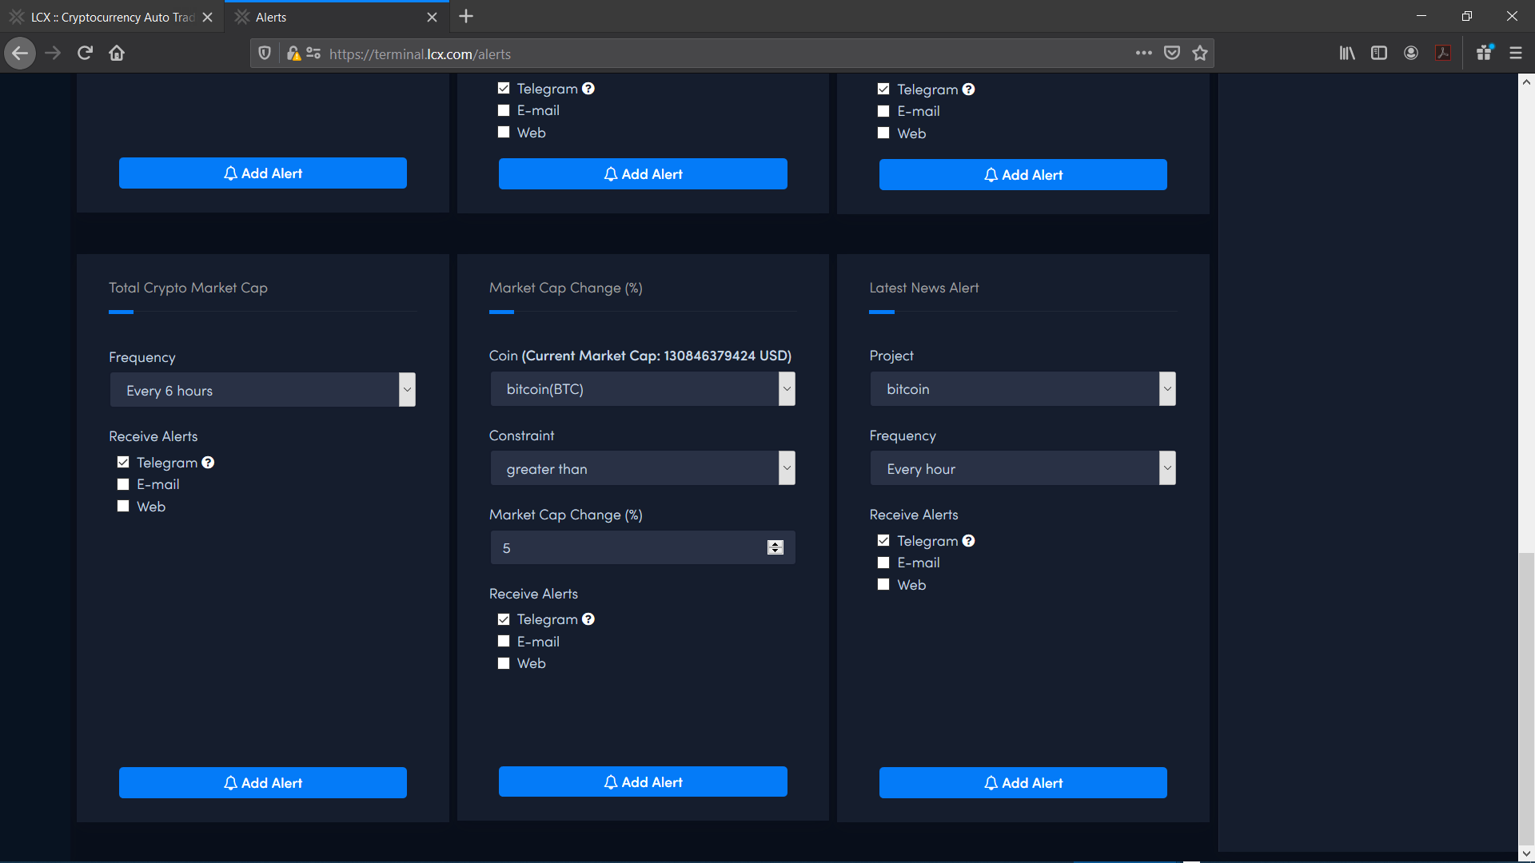Open a new browser tab
The width and height of the screenshot is (1535, 863).
click(466, 17)
